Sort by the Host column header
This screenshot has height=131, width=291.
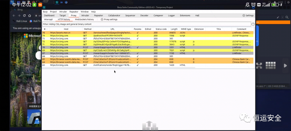click(x=66, y=29)
